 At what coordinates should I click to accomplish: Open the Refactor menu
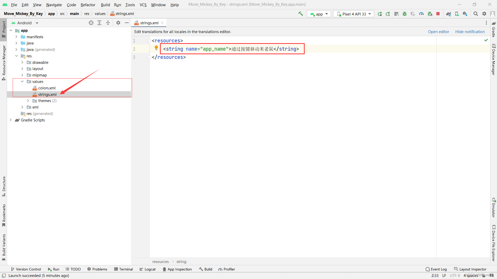88,5
